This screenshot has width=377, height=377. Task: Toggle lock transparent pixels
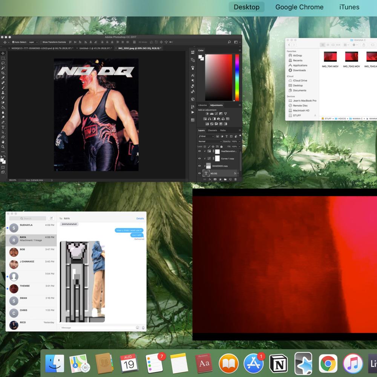pyautogui.click(x=205, y=146)
